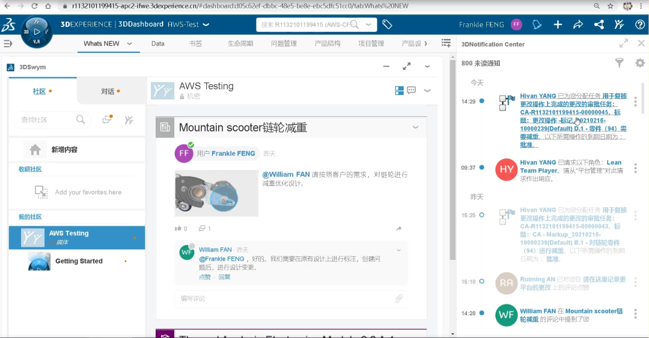The width and height of the screenshot is (649, 338).
Task: Switch to the Data tab
Action: click(157, 44)
